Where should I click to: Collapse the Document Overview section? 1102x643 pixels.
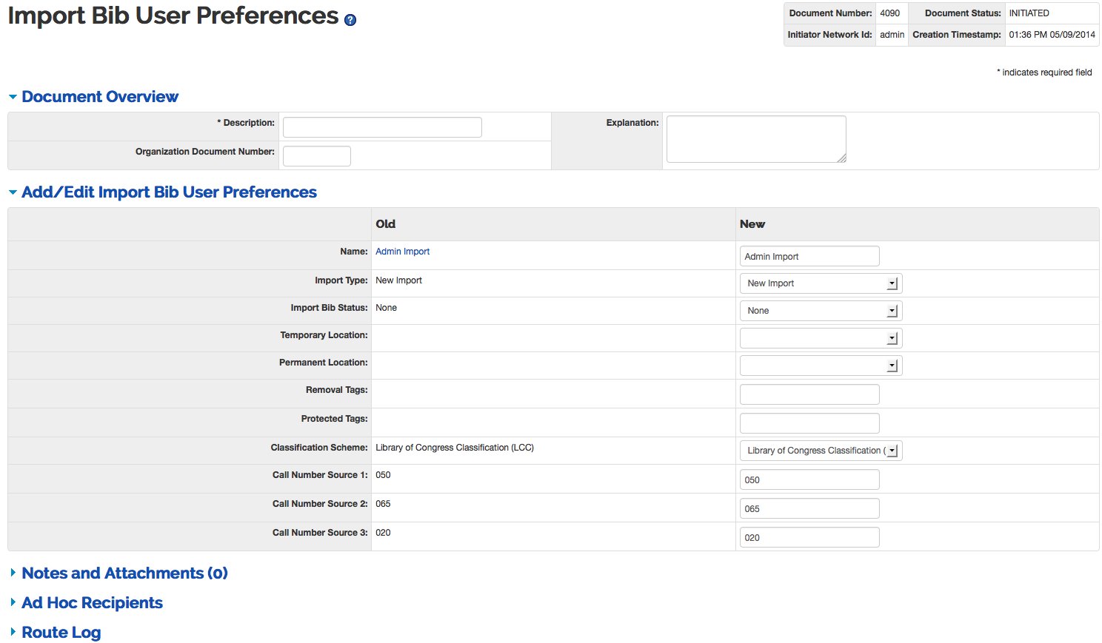click(x=93, y=97)
